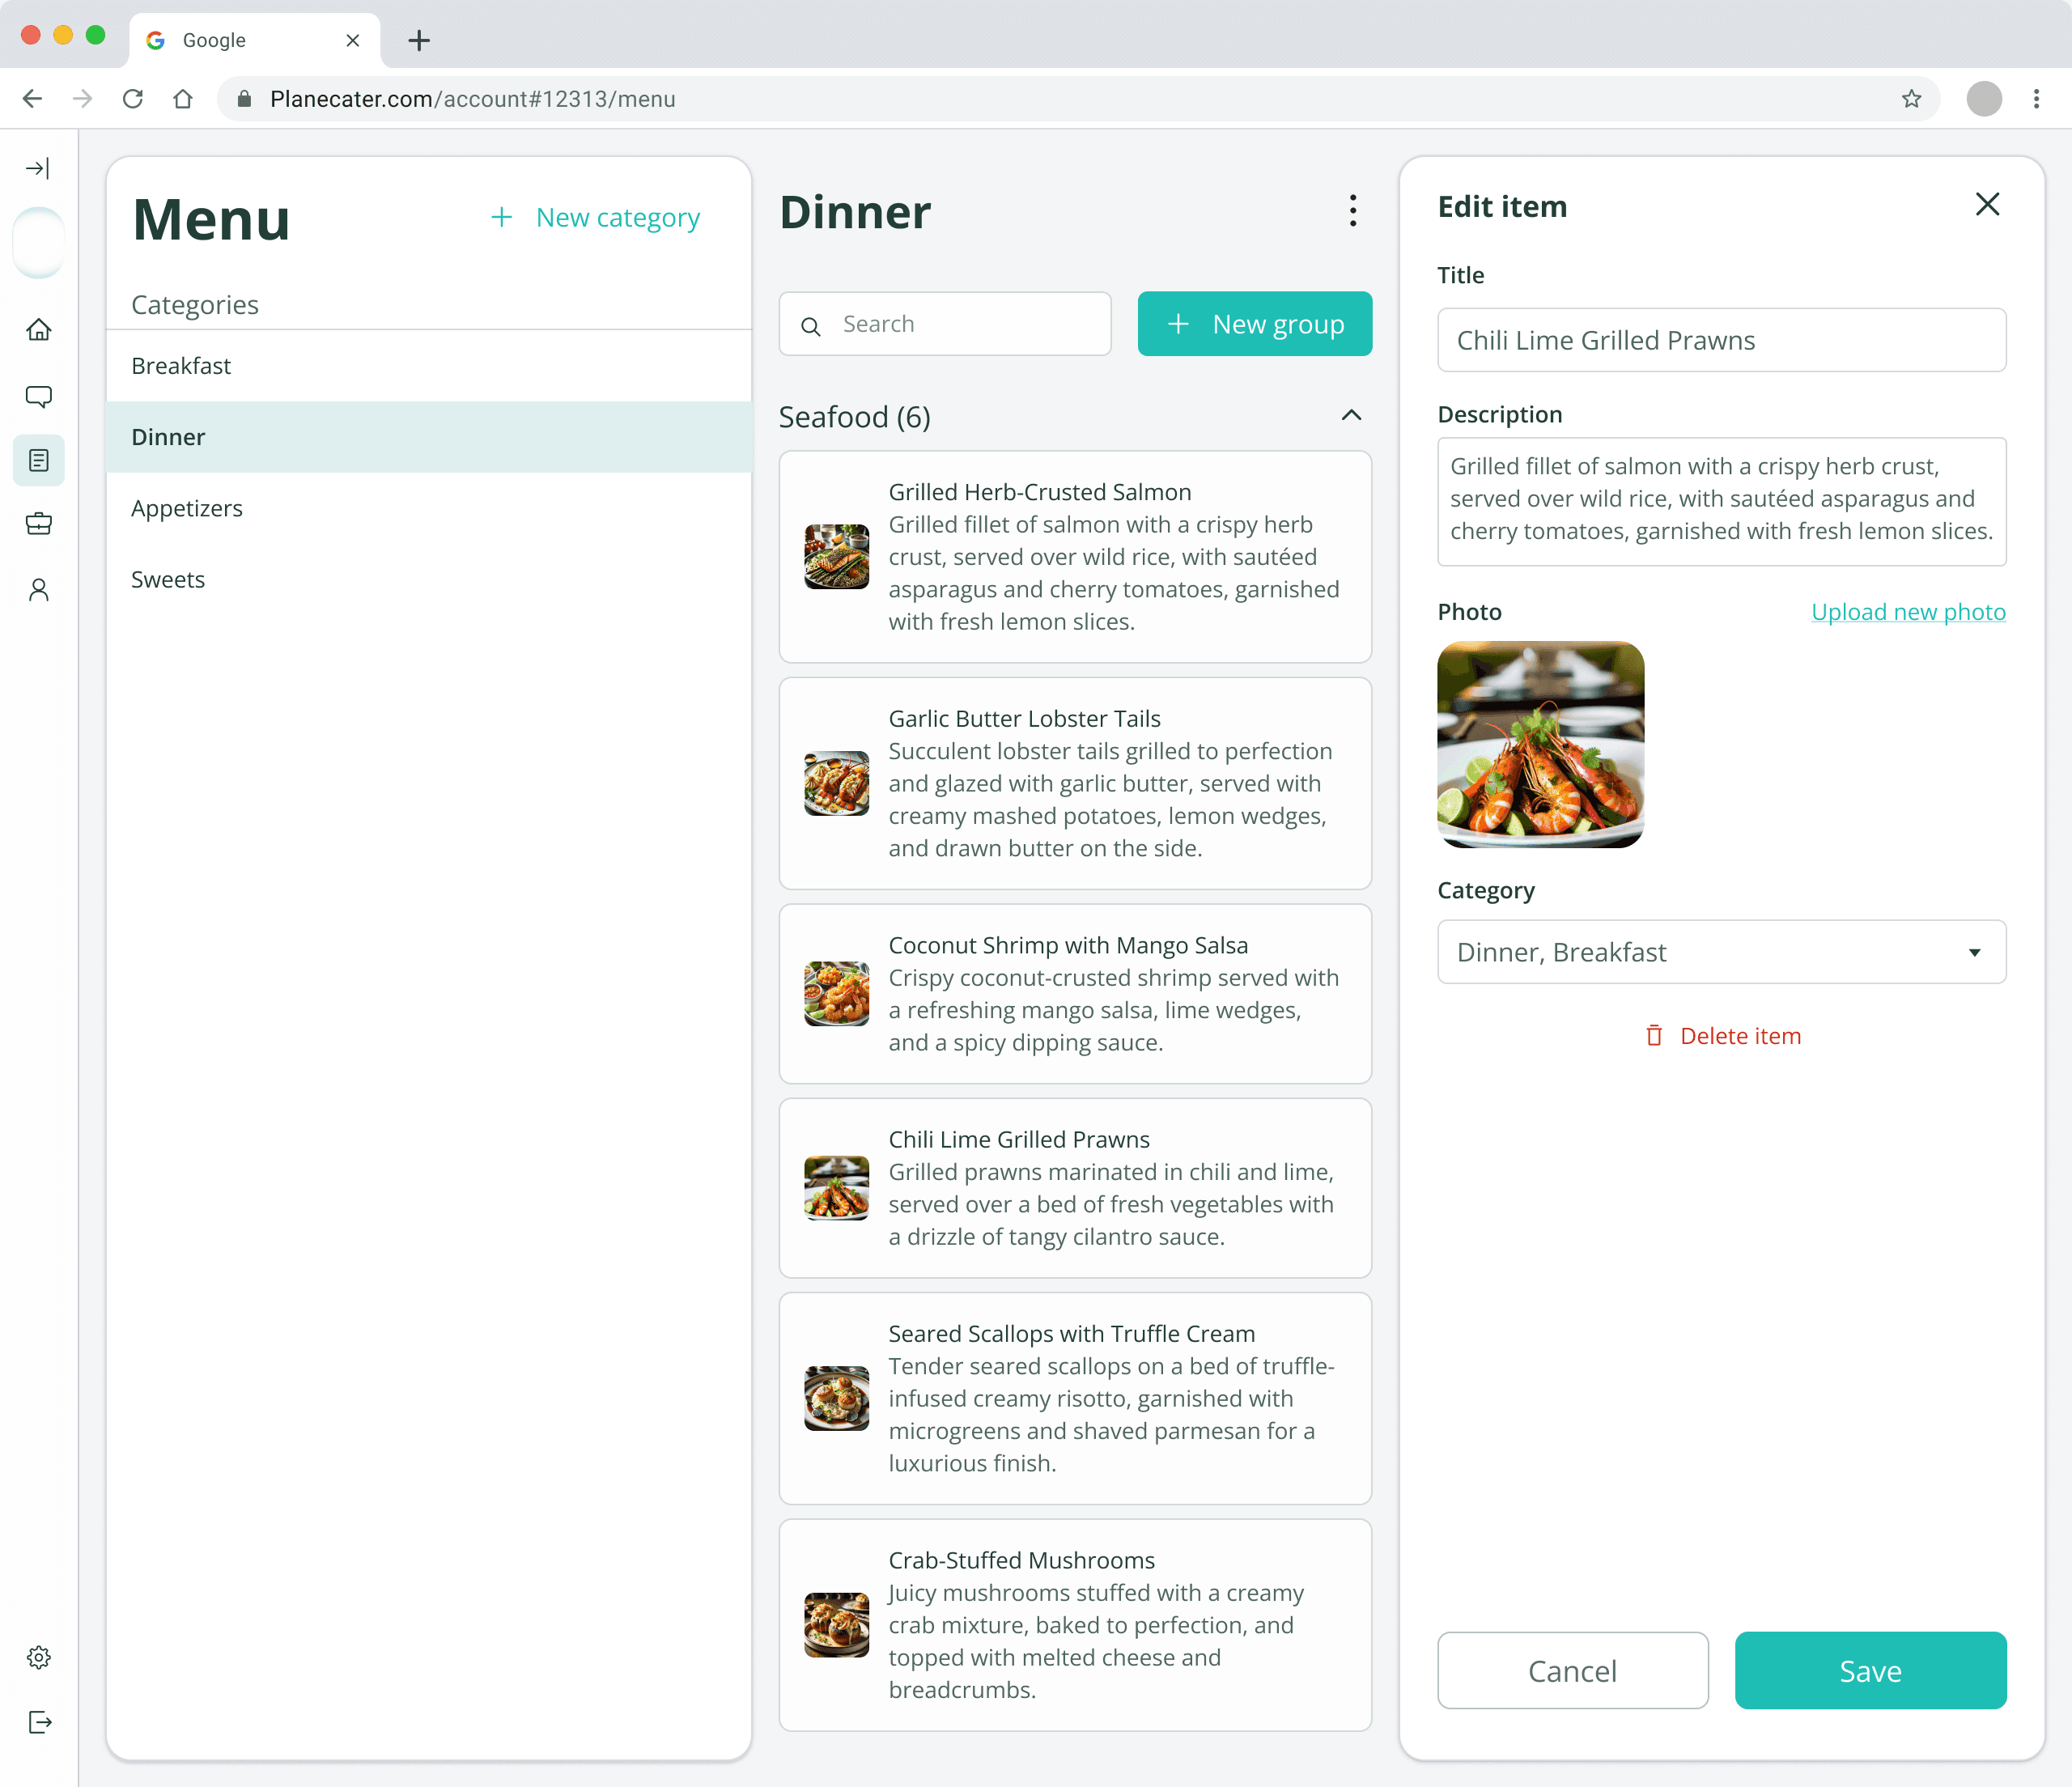Image resolution: width=2072 pixels, height=1787 pixels.
Task: Click the logout icon at bottom
Action: click(38, 1722)
